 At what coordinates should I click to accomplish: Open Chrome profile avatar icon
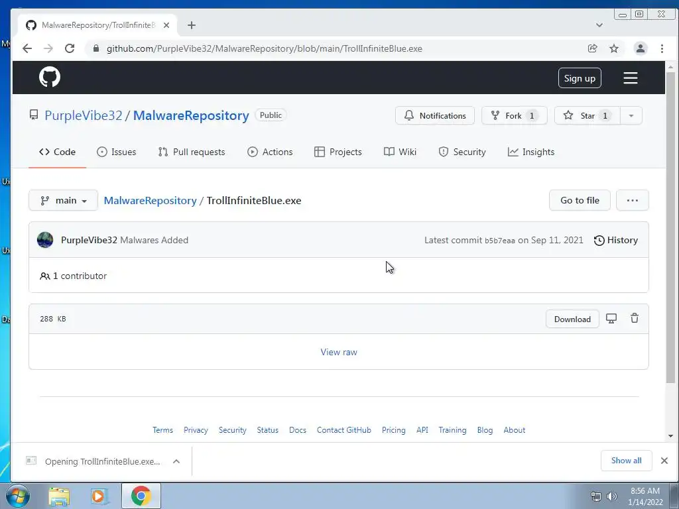[640, 48]
